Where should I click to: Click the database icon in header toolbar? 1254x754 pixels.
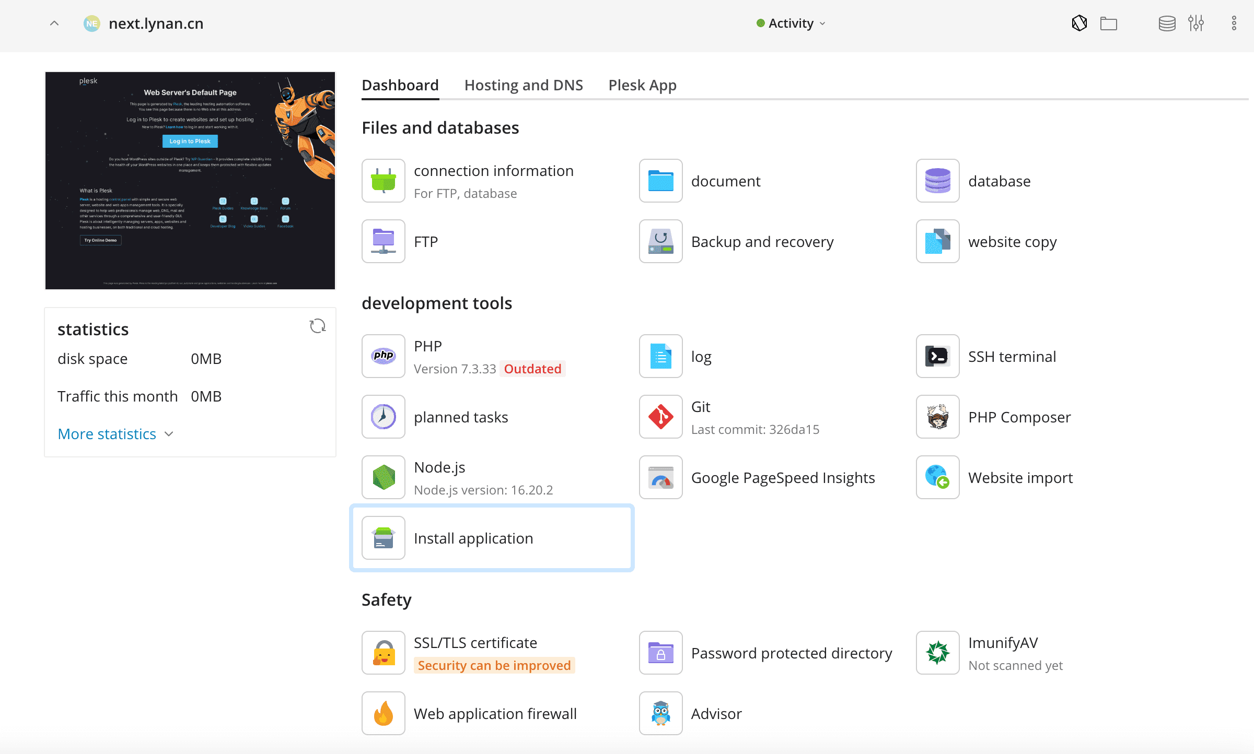click(1166, 23)
